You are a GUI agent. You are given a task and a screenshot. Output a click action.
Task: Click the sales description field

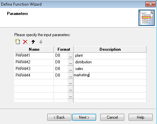(x=110, y=69)
